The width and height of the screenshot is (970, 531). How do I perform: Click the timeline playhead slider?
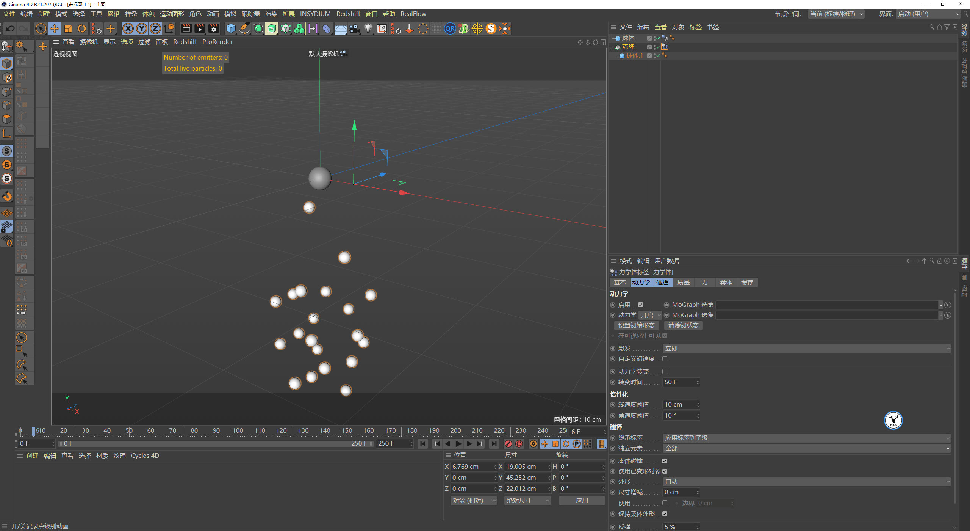(x=34, y=430)
